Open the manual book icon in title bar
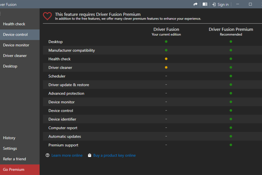The width and height of the screenshot is (262, 175). tap(205, 4)
